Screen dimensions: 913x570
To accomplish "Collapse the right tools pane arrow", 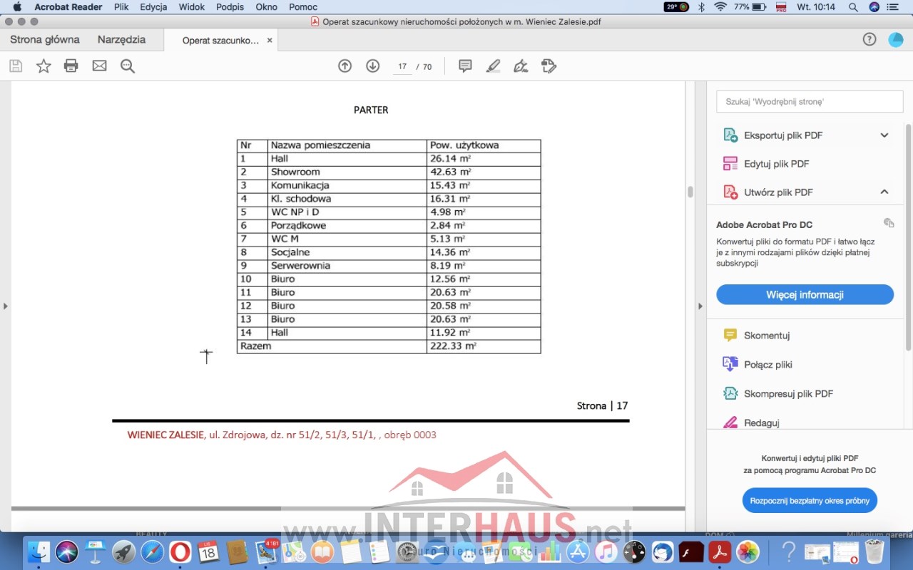I will (700, 306).
